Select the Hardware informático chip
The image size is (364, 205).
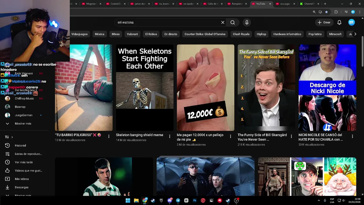(x=287, y=34)
